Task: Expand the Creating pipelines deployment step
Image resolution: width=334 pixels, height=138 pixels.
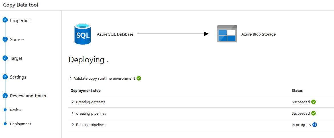Action: [x=73, y=113]
